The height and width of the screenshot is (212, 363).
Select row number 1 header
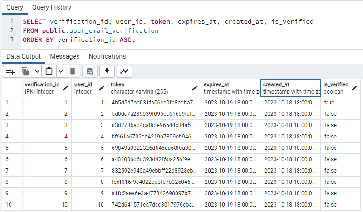pos(12,103)
